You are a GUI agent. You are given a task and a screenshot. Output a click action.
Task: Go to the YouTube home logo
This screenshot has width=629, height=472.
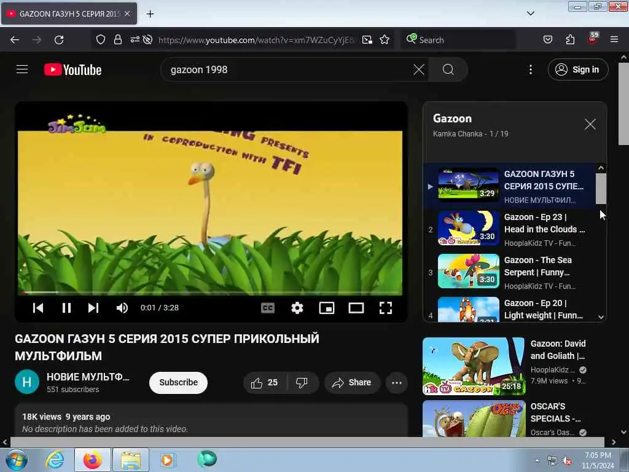pyautogui.click(x=72, y=70)
